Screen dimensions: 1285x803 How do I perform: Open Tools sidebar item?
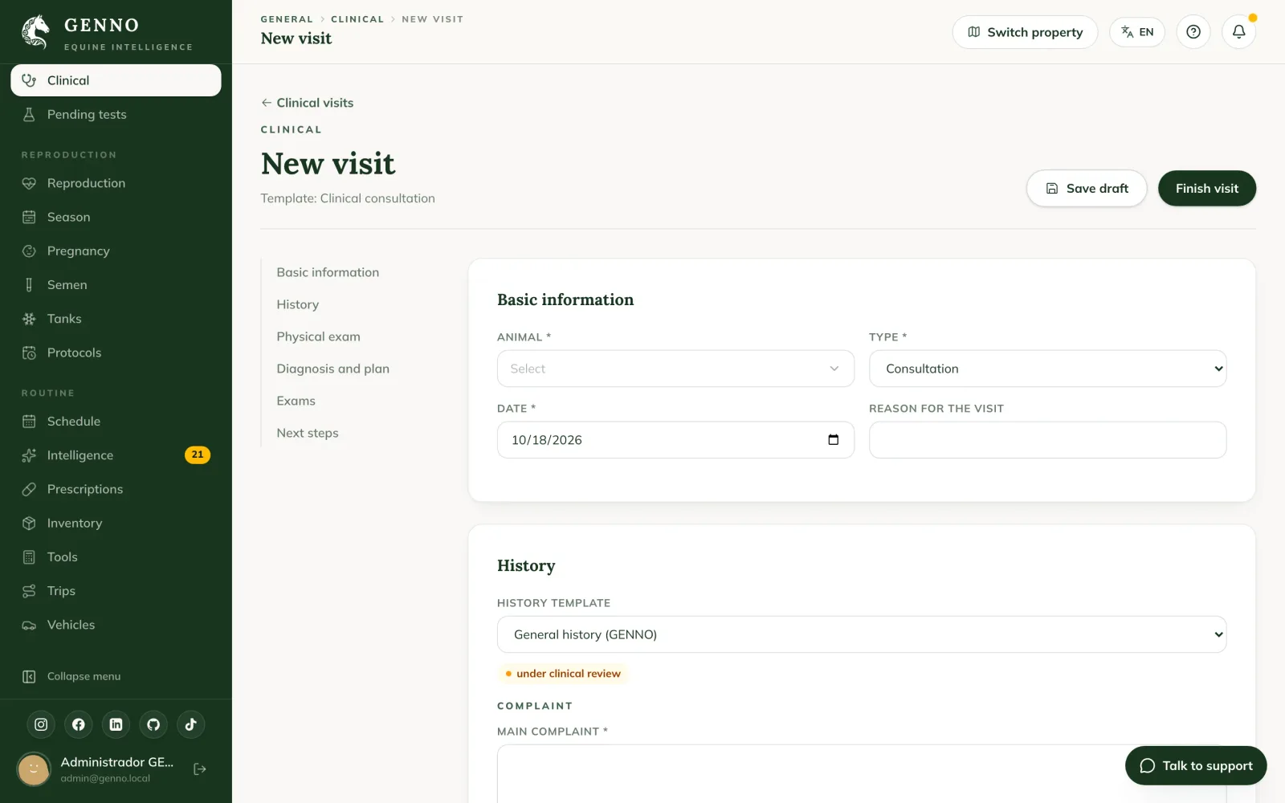[116, 557]
